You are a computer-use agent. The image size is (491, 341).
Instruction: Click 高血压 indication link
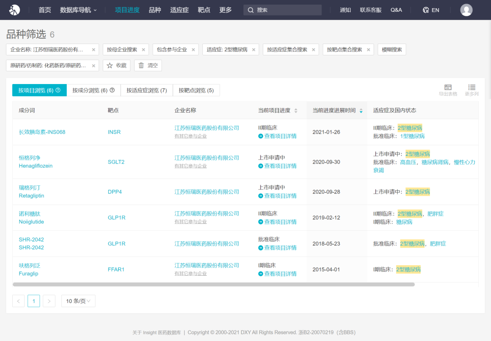click(408, 162)
